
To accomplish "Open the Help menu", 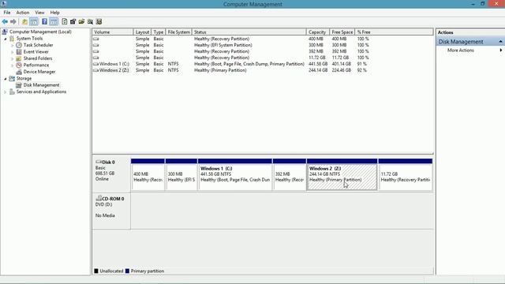I will pos(54,13).
